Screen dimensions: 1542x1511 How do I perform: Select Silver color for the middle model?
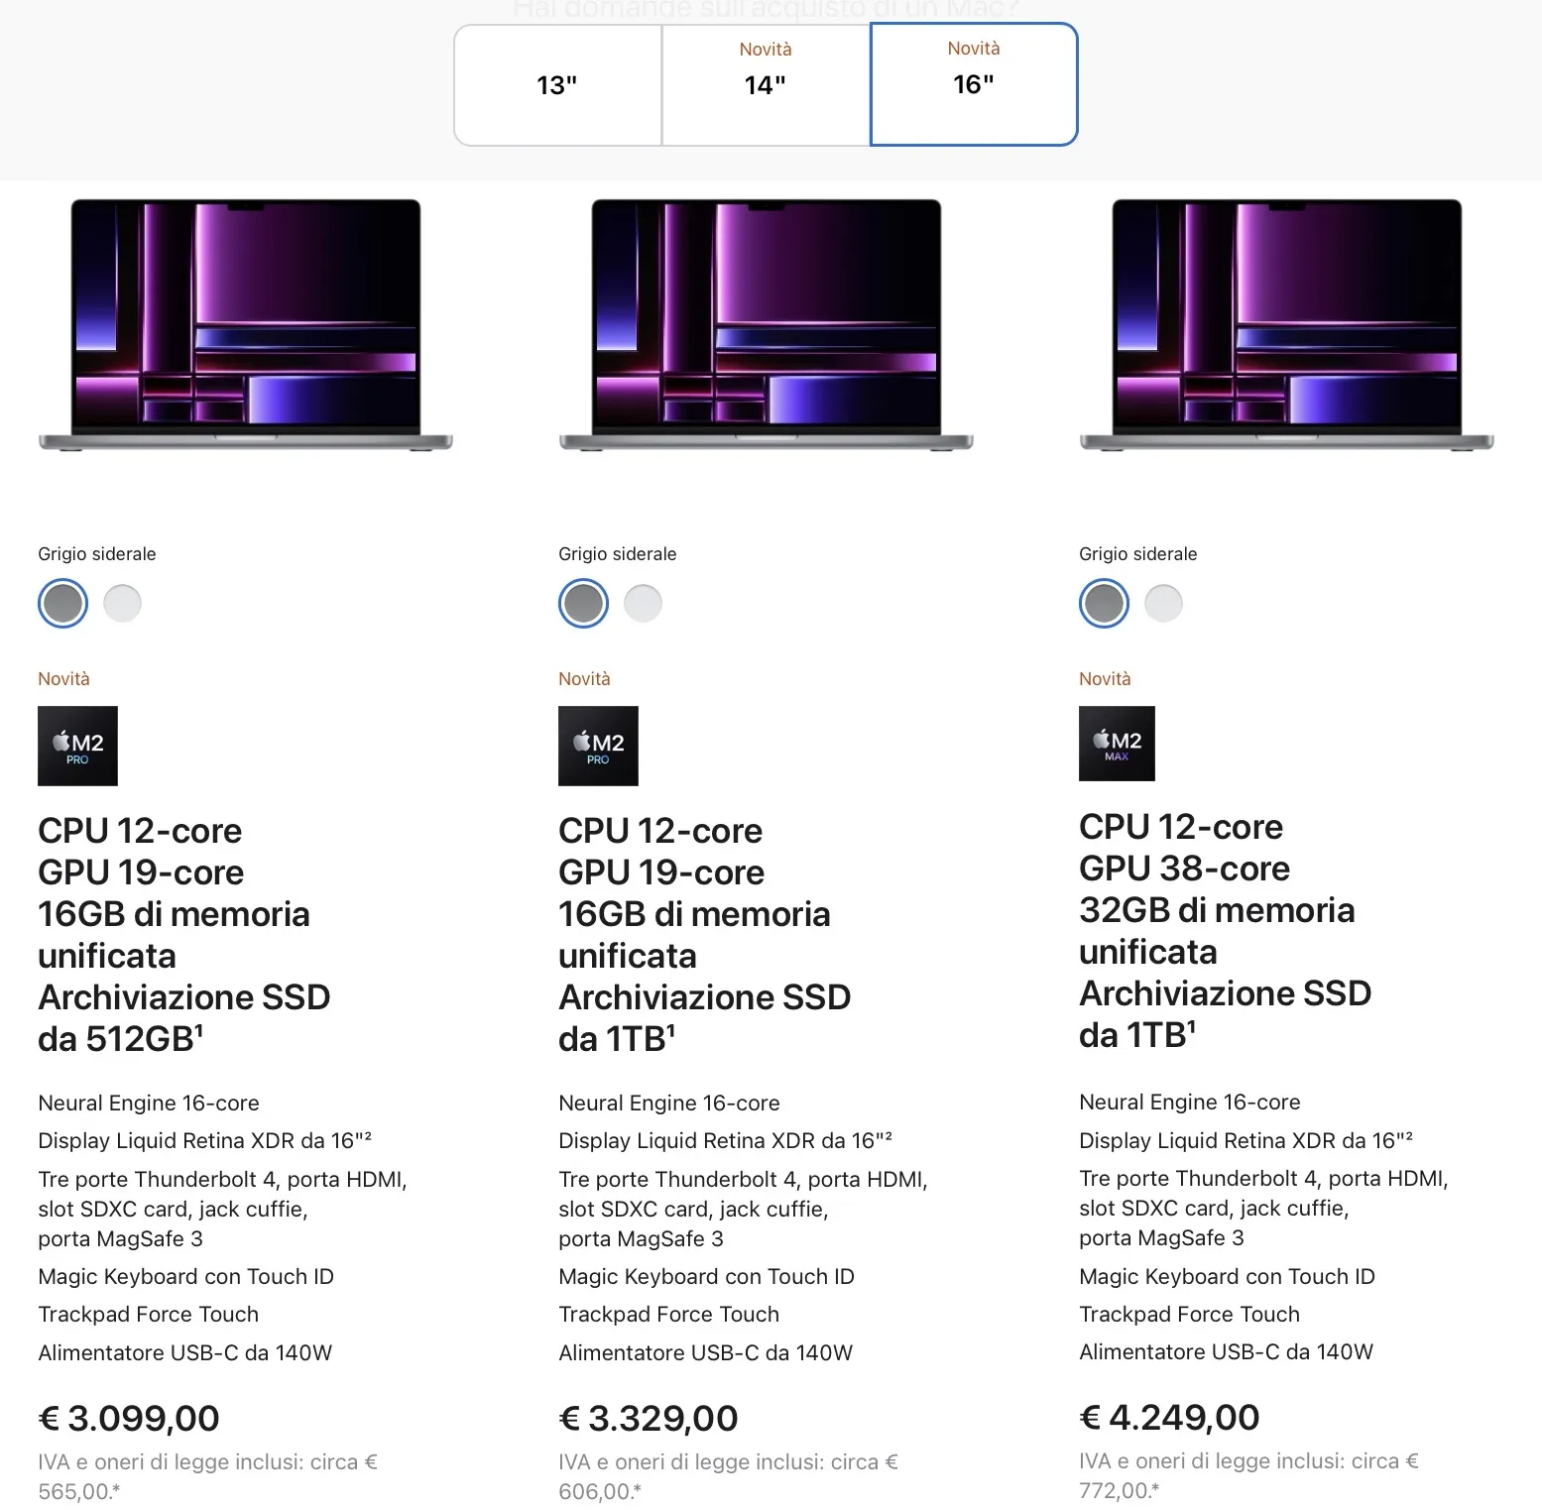[643, 602]
